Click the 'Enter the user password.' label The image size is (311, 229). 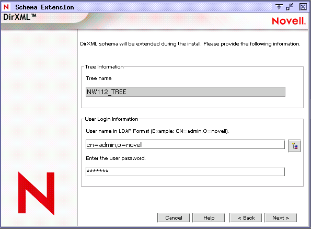(x=116, y=158)
